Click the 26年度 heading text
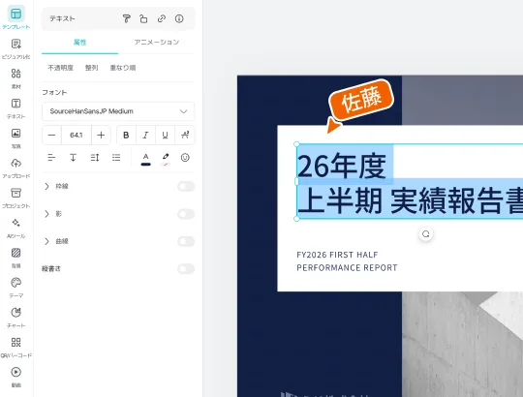The image size is (523, 397). coord(342,166)
